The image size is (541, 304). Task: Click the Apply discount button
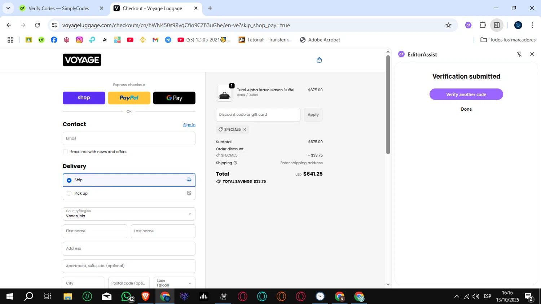[x=313, y=115]
